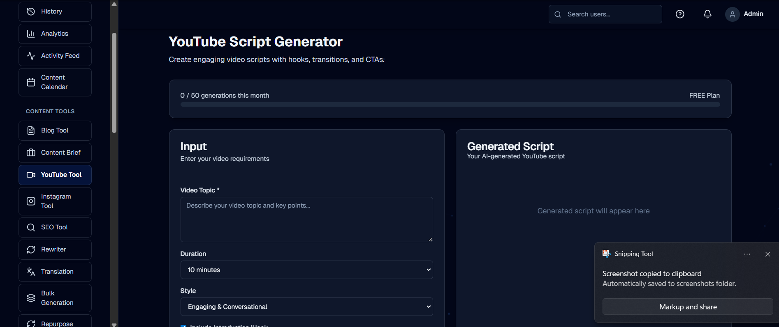This screenshot has height=327, width=779.
Task: Open Bulk Generation label
Action: pos(57,298)
